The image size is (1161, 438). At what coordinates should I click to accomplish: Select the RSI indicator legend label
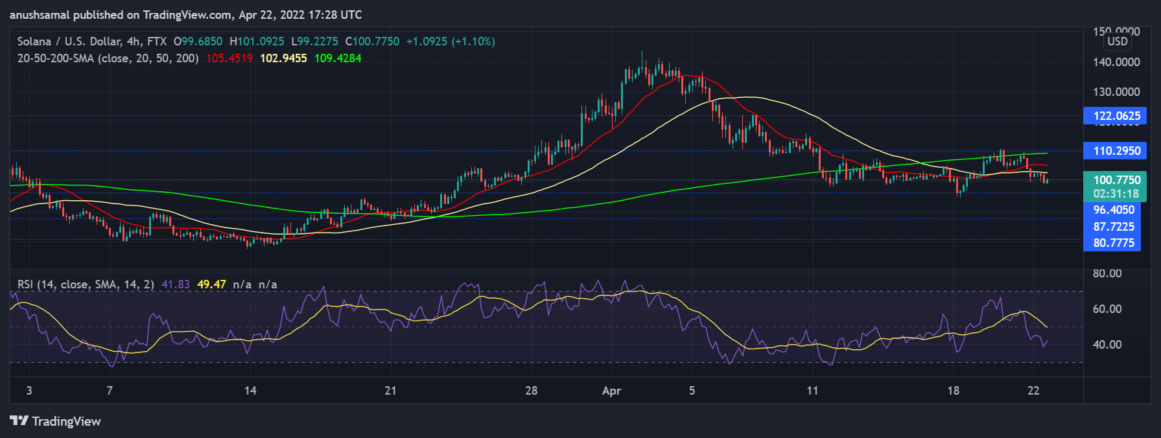(x=86, y=284)
